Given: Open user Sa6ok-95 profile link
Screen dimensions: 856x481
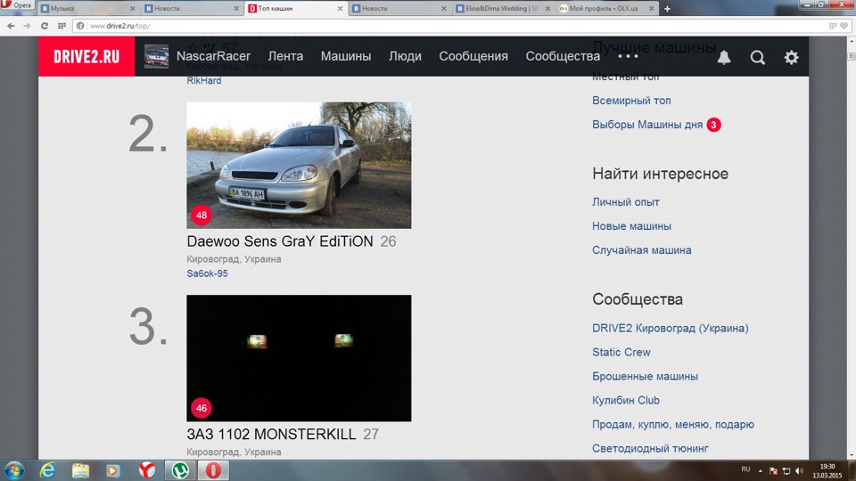Looking at the screenshot, I should point(207,273).
